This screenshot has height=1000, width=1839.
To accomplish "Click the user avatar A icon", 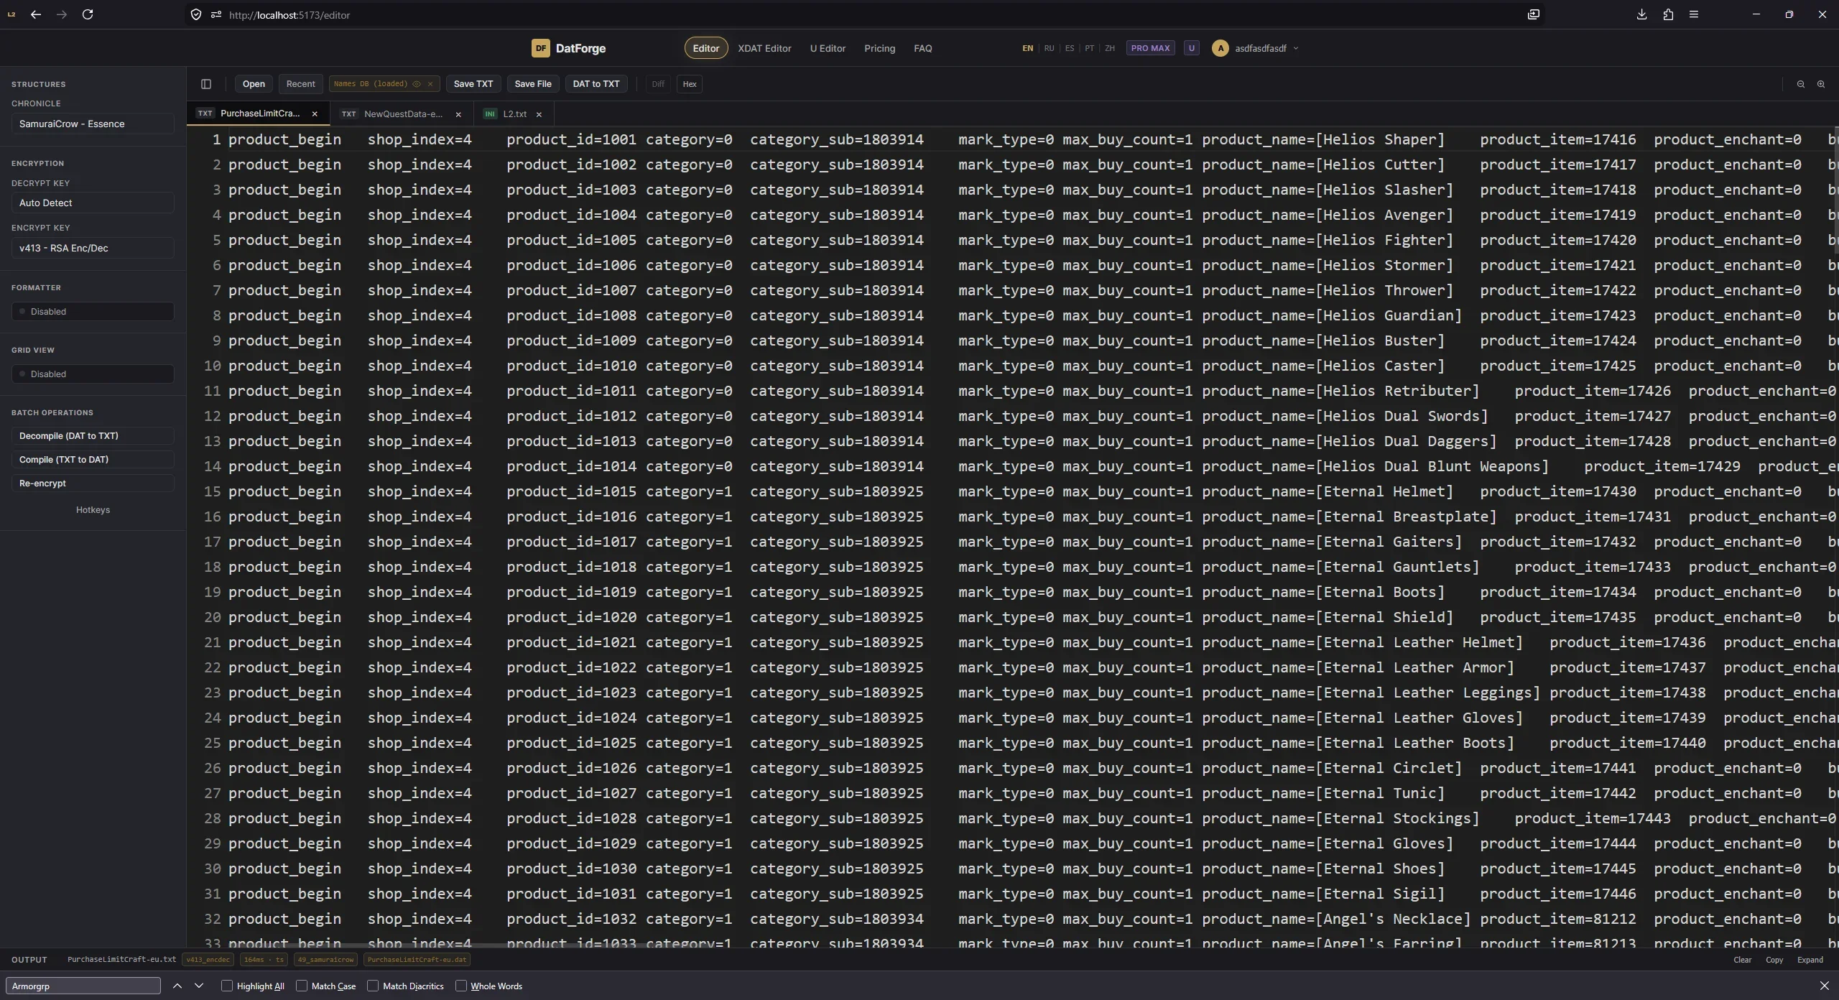I will click(1220, 48).
